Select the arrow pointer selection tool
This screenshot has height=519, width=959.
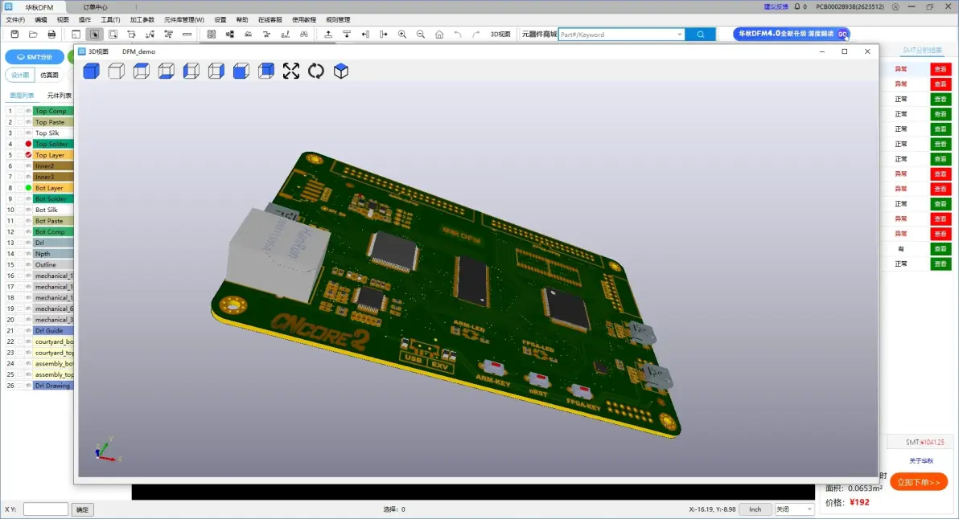point(94,35)
